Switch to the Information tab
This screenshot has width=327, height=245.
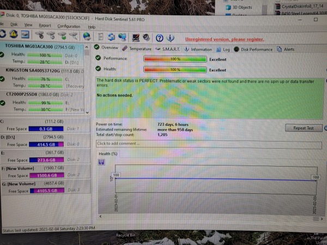(x=198, y=50)
